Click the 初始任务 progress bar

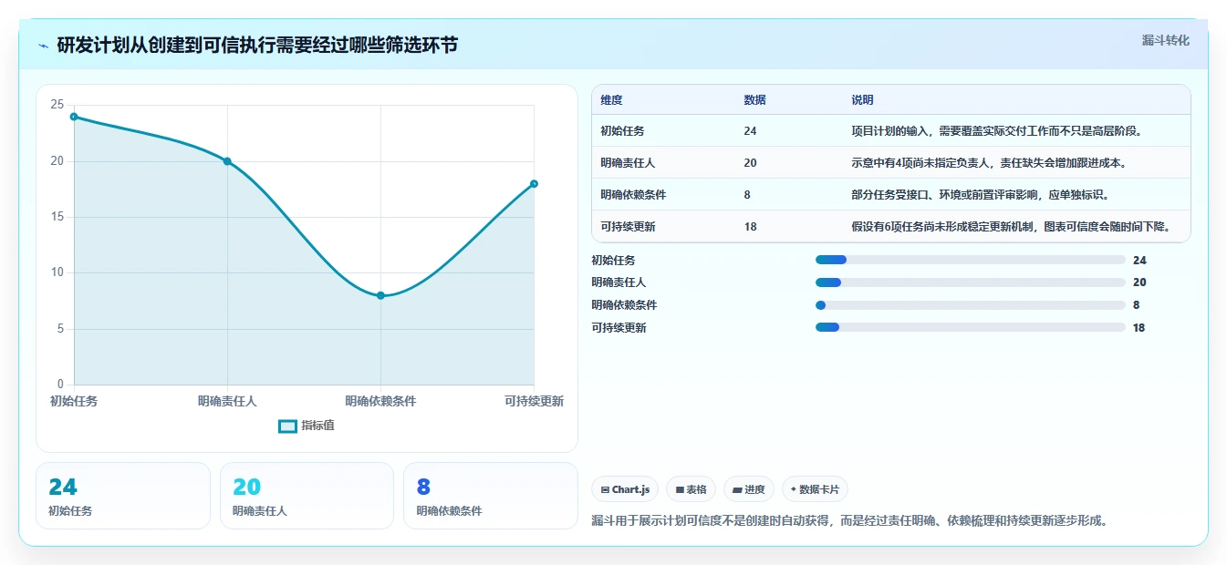(x=970, y=260)
